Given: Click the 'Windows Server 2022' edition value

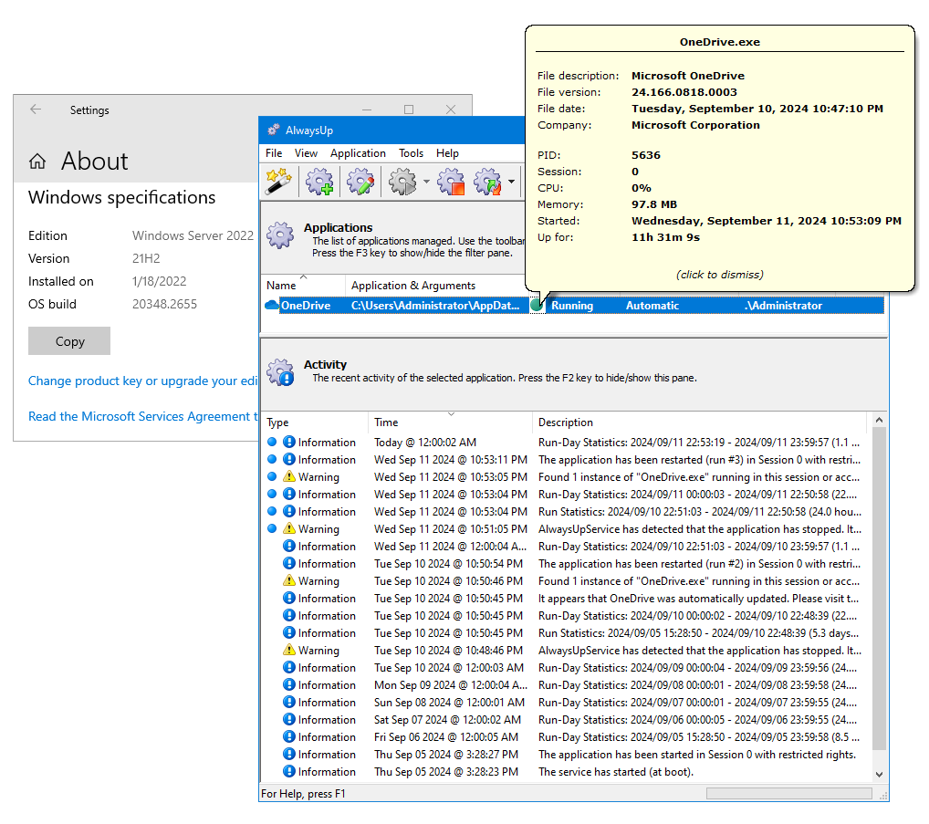Looking at the screenshot, I should 193,235.
